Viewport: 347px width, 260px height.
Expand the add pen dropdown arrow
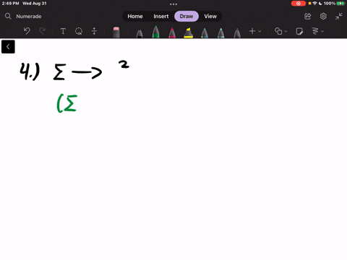pyautogui.click(x=260, y=31)
